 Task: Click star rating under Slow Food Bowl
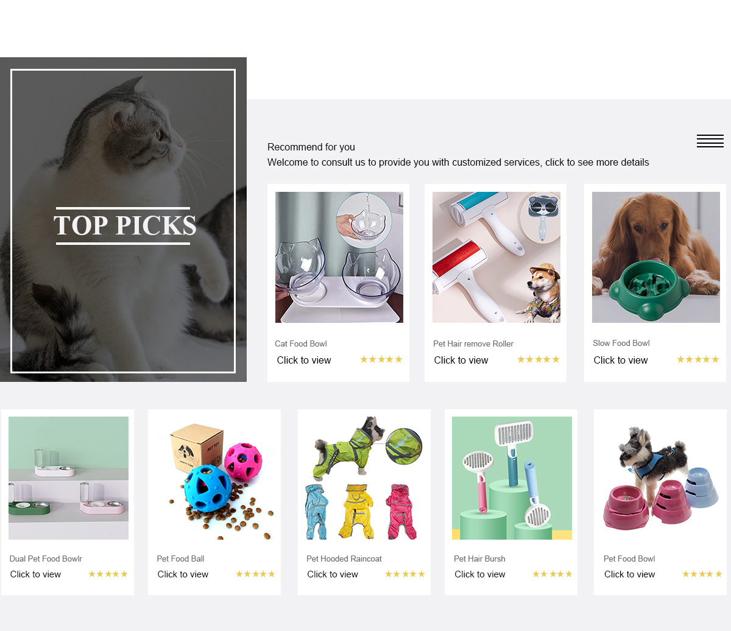pyautogui.click(x=698, y=359)
